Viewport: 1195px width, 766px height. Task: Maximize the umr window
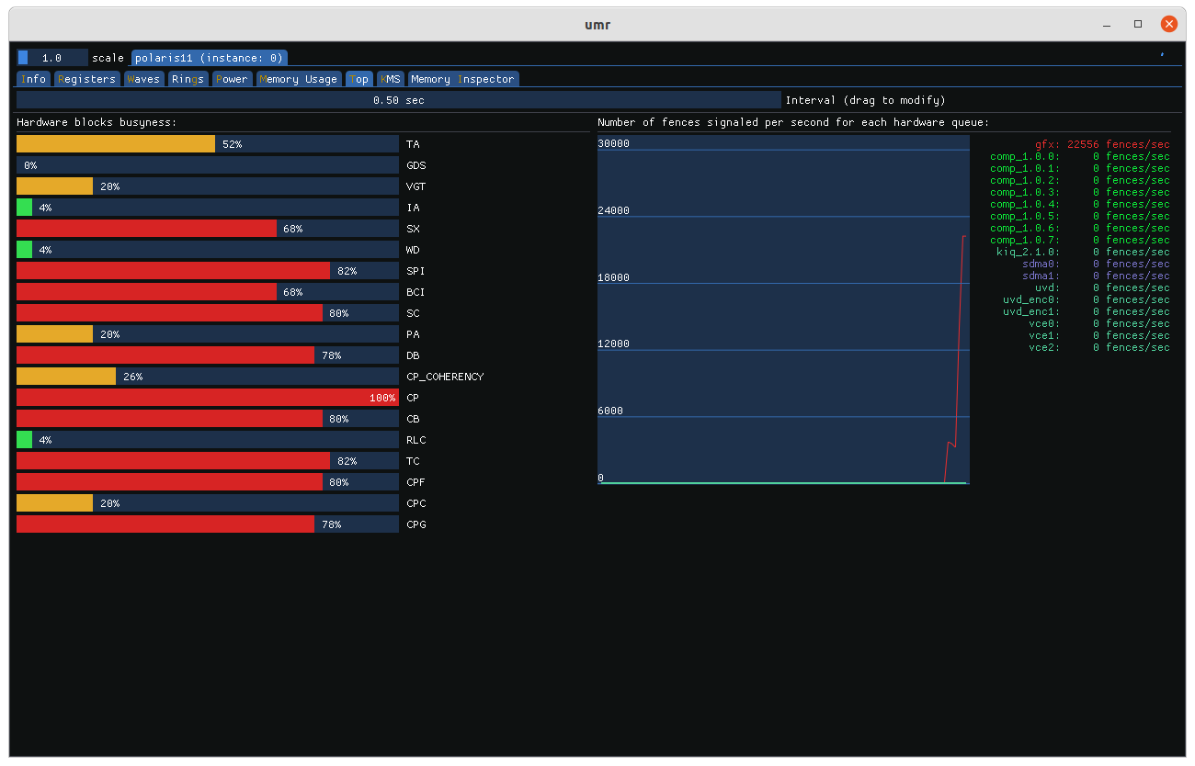[x=1138, y=24]
